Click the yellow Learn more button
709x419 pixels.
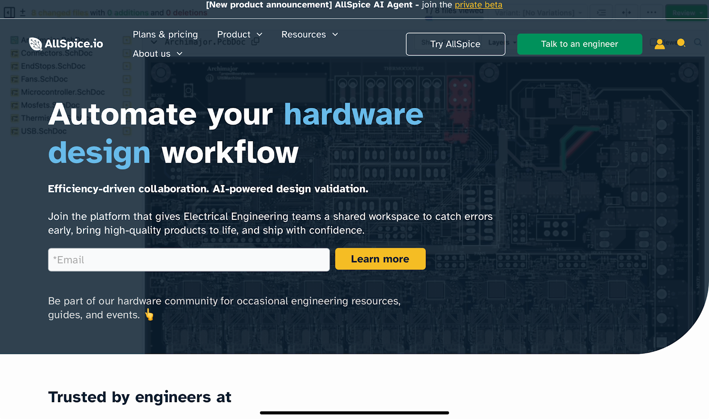coord(380,259)
